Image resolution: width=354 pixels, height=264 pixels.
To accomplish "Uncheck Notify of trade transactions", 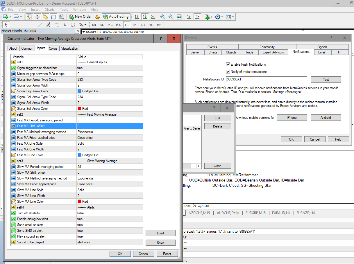I will pos(228,72).
